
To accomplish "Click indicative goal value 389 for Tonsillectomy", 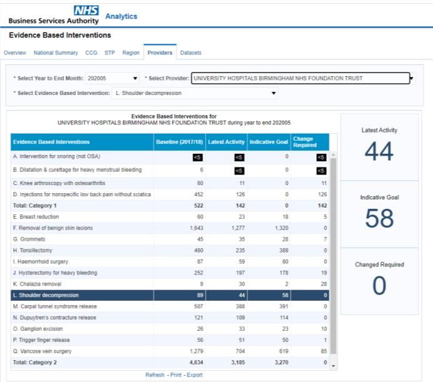I will [x=284, y=251].
